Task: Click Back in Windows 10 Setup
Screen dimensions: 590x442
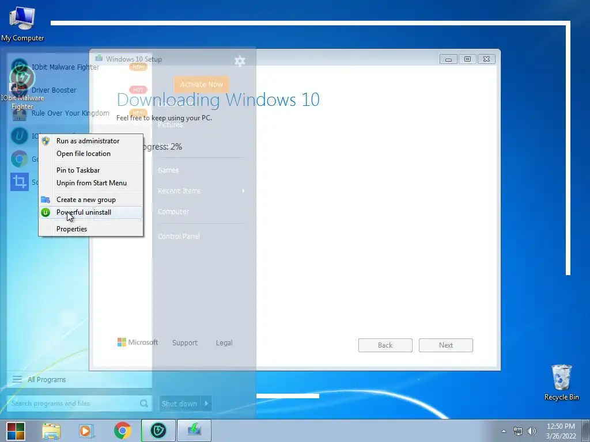Action: pyautogui.click(x=385, y=345)
